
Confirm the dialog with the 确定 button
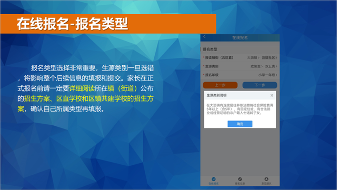pyautogui.click(x=240, y=124)
